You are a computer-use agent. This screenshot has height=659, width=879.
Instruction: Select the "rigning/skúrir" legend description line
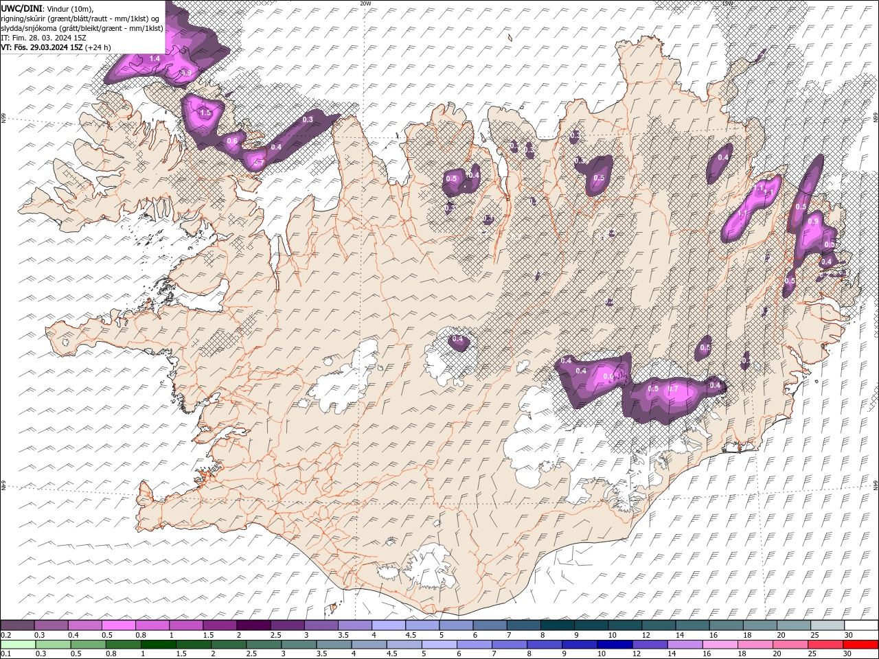(x=81, y=19)
